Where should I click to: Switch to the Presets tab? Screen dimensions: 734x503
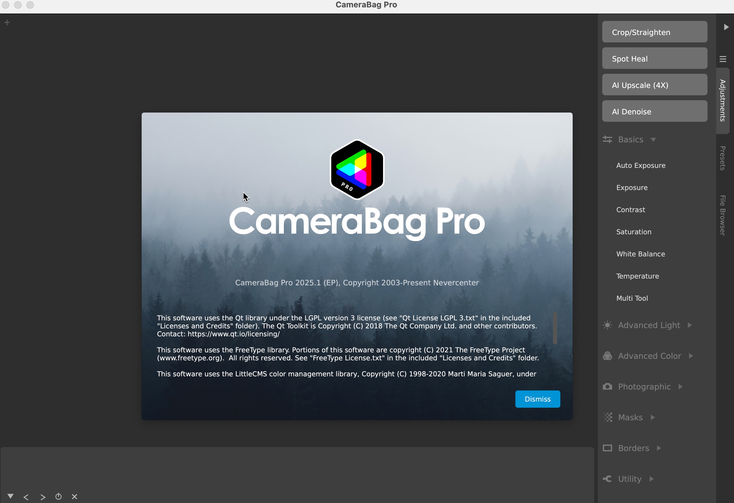(723, 158)
